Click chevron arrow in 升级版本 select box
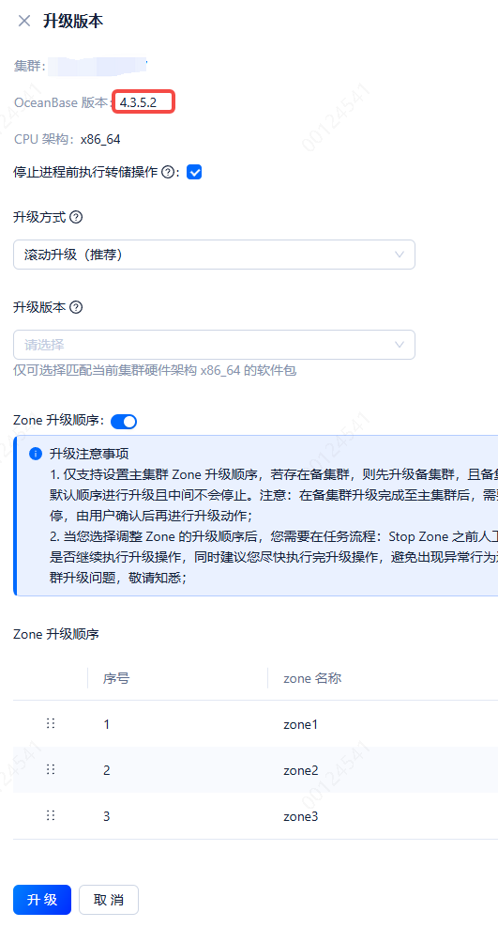Screen dimensions: 498x943 (400, 345)
